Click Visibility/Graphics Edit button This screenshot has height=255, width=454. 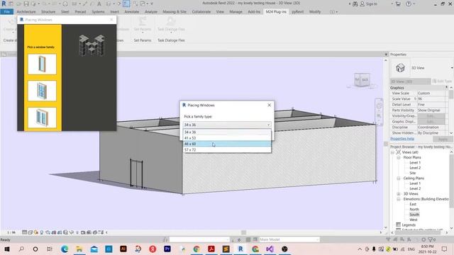tap(431, 115)
